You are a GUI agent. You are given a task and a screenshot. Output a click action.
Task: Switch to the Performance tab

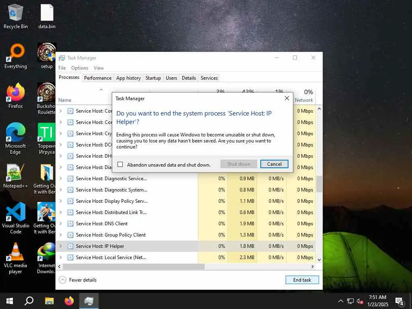(98, 78)
